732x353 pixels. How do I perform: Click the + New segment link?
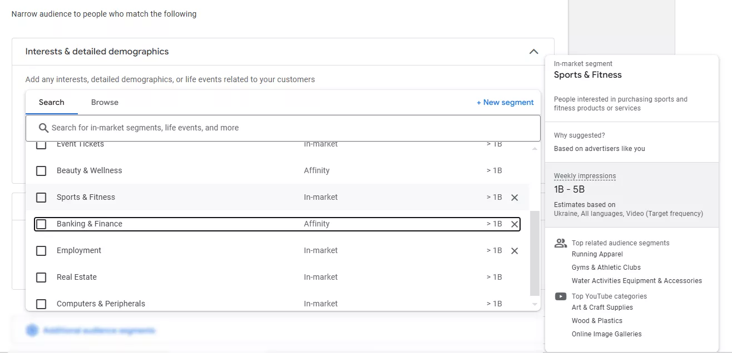pyautogui.click(x=505, y=102)
